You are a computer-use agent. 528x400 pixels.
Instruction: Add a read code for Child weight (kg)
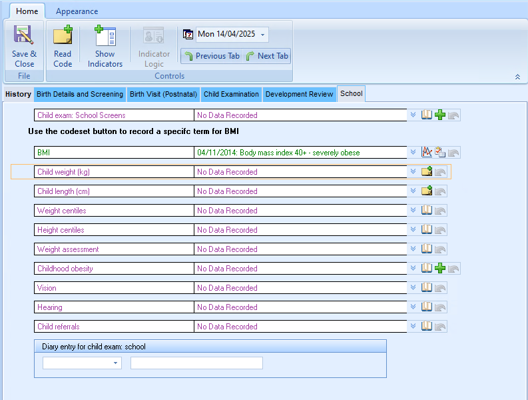click(427, 172)
